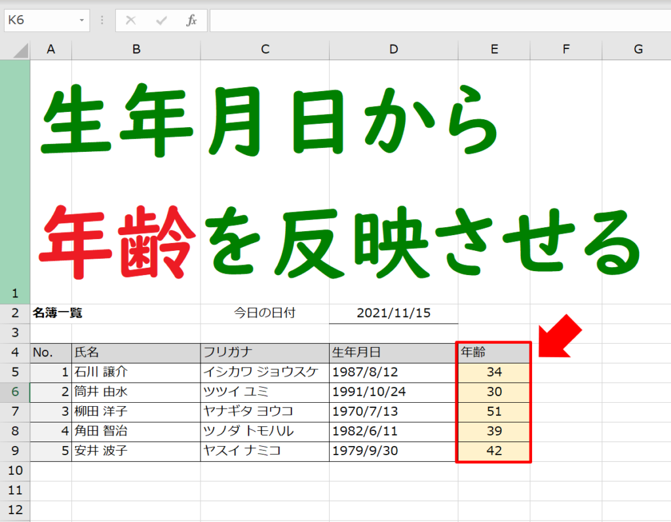Expand the Name Box dropdown arrow
The width and height of the screenshot is (671, 522).
point(82,20)
